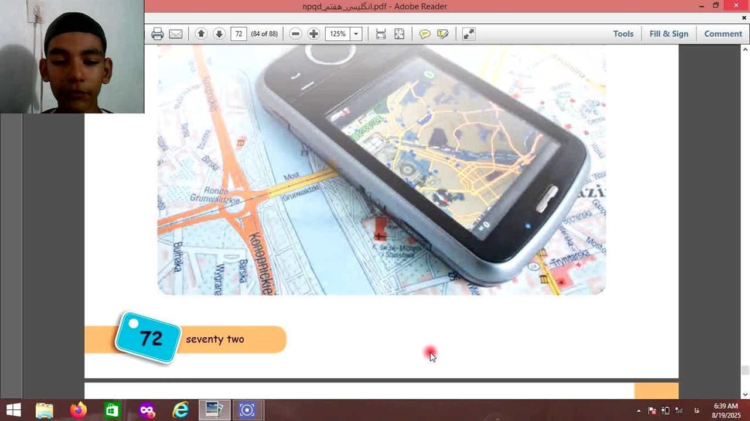Click the scroll down arrow of the vertical scrollbar
The image size is (750, 421).
click(745, 394)
